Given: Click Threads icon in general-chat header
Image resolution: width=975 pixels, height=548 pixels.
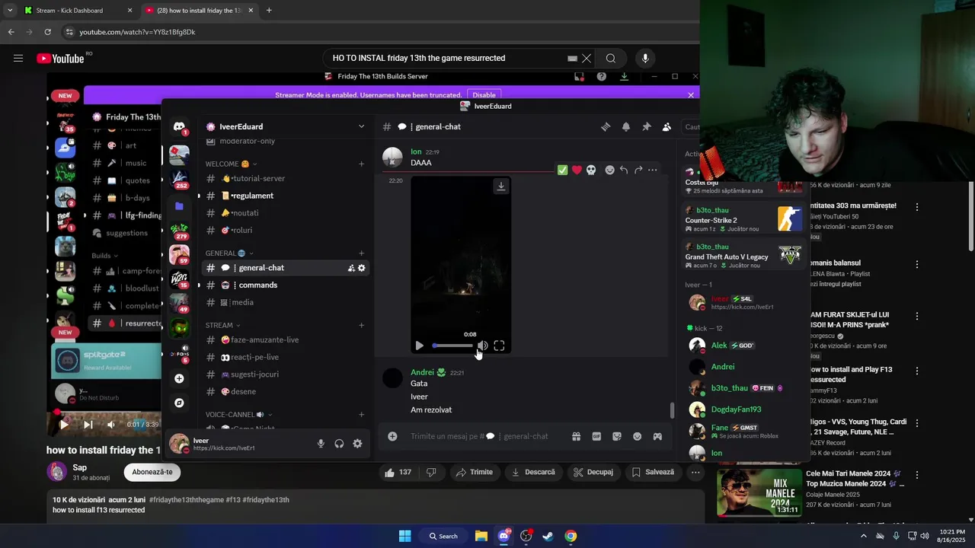Looking at the screenshot, I should coord(606,127).
